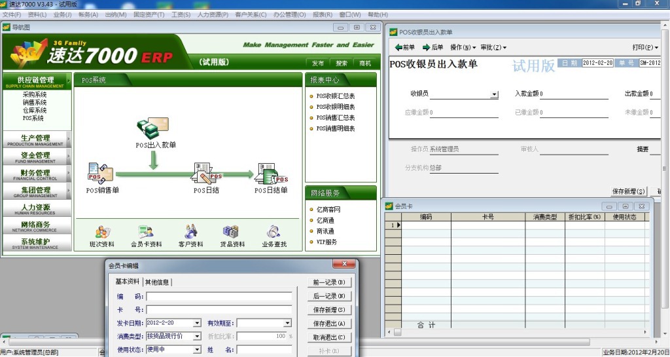Expand the 收银员 dropdown
Viewport: 670px width, 357px height.
(x=495, y=94)
